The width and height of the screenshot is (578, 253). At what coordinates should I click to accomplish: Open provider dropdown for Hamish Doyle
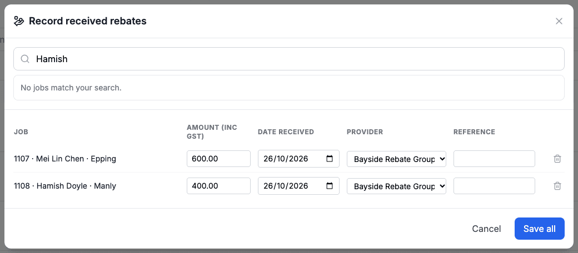pyautogui.click(x=396, y=186)
